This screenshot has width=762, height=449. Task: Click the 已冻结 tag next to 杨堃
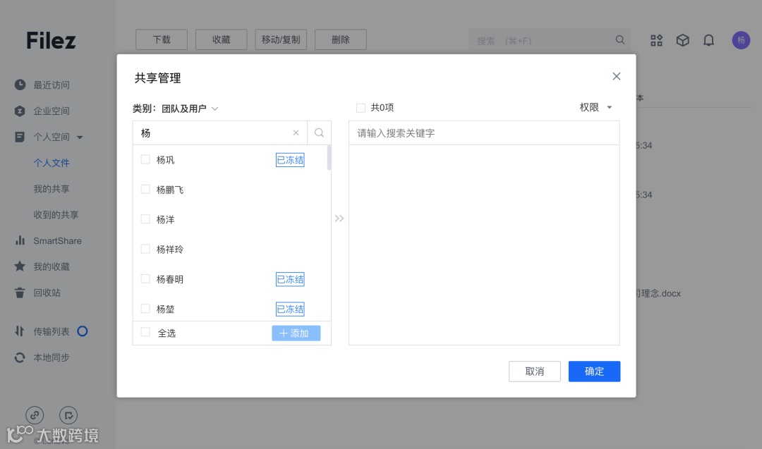[x=290, y=309]
